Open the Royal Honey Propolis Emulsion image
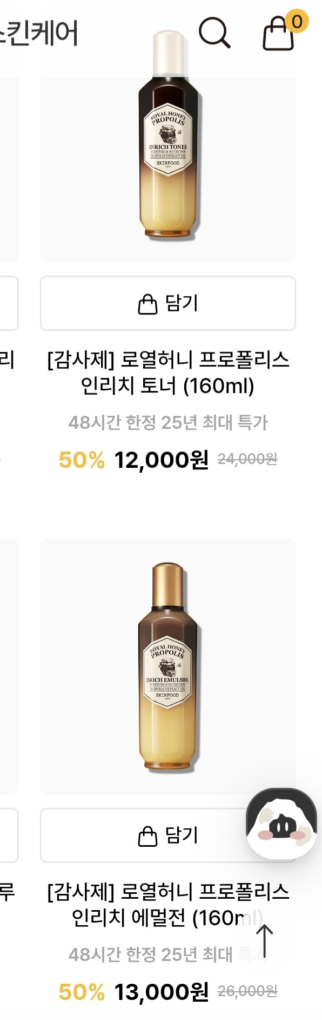 pos(168,666)
